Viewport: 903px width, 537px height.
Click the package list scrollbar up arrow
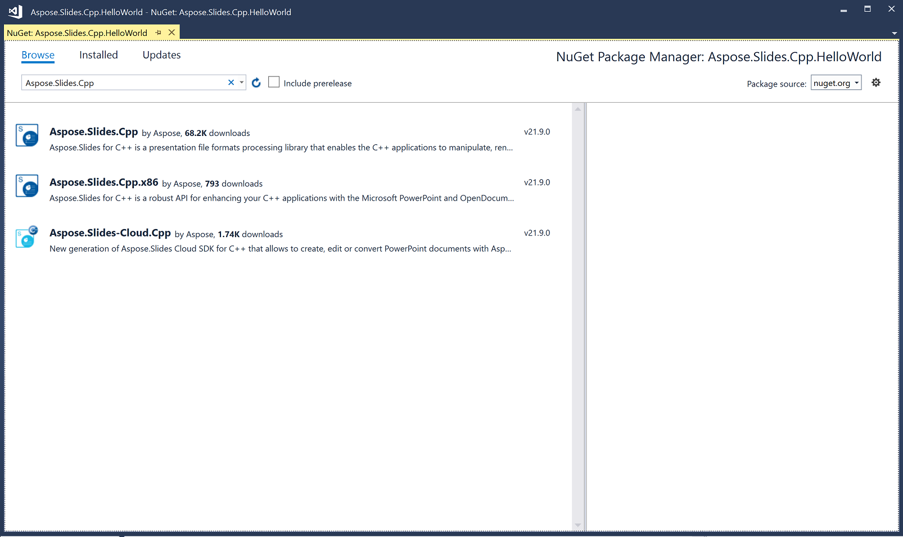coord(578,108)
